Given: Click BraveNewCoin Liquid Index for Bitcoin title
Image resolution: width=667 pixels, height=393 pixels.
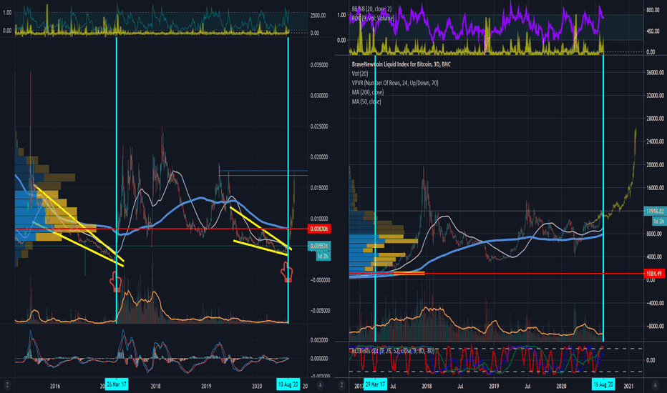Looking at the screenshot, I should coord(401,64).
